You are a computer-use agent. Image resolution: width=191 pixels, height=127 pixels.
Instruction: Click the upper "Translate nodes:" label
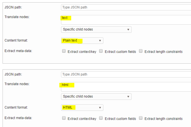click(x=17, y=17)
